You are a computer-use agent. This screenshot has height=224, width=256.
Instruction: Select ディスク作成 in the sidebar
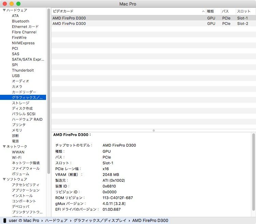click(x=22, y=108)
